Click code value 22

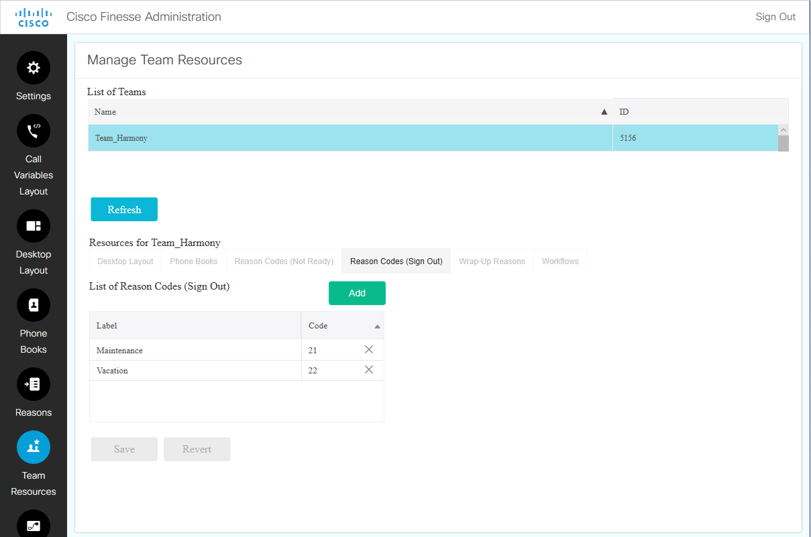(x=313, y=370)
